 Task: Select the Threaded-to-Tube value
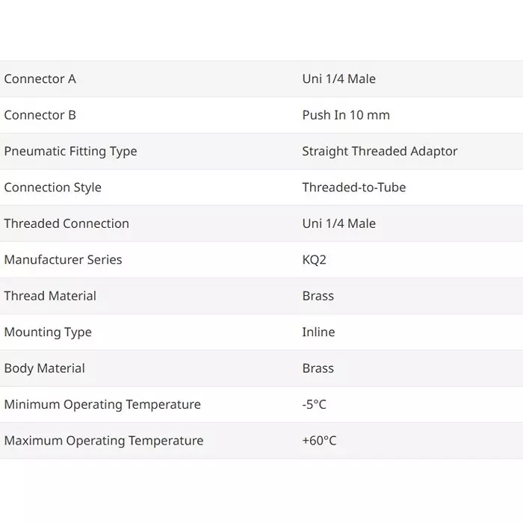click(x=353, y=188)
